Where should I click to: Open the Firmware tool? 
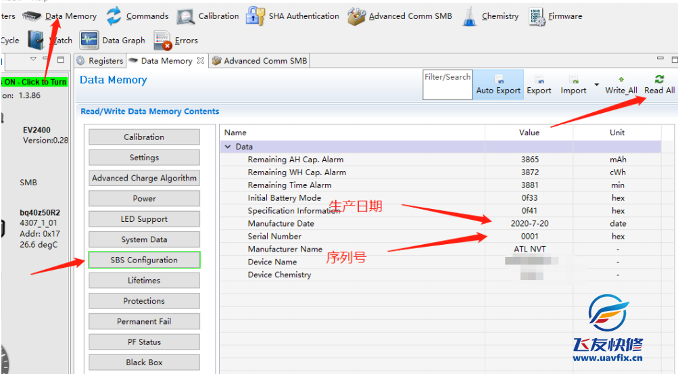coord(555,16)
